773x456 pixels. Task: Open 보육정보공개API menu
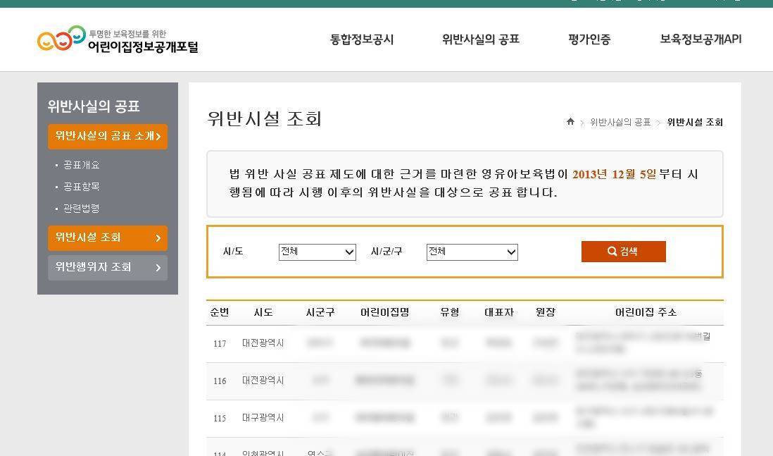(700, 39)
